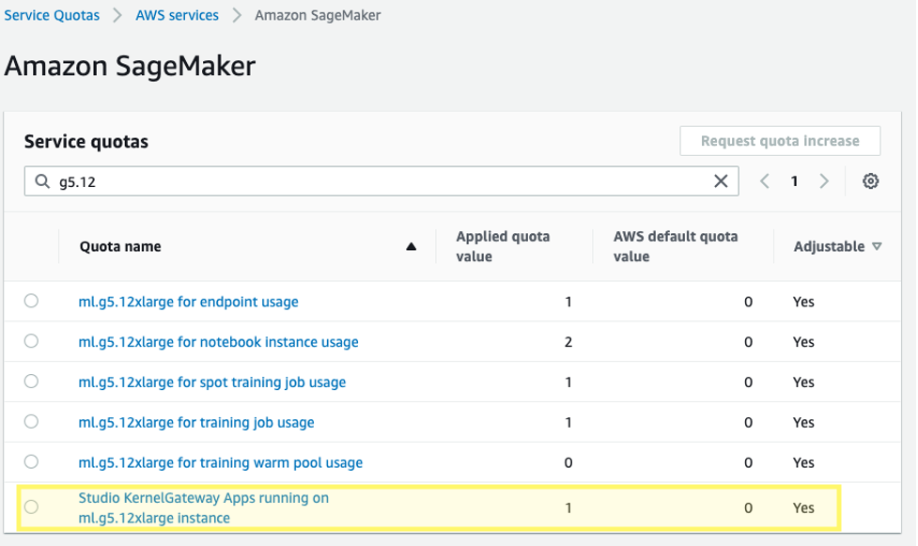Select training job usage quota radio button
Image resolution: width=918 pixels, height=546 pixels.
click(x=32, y=422)
